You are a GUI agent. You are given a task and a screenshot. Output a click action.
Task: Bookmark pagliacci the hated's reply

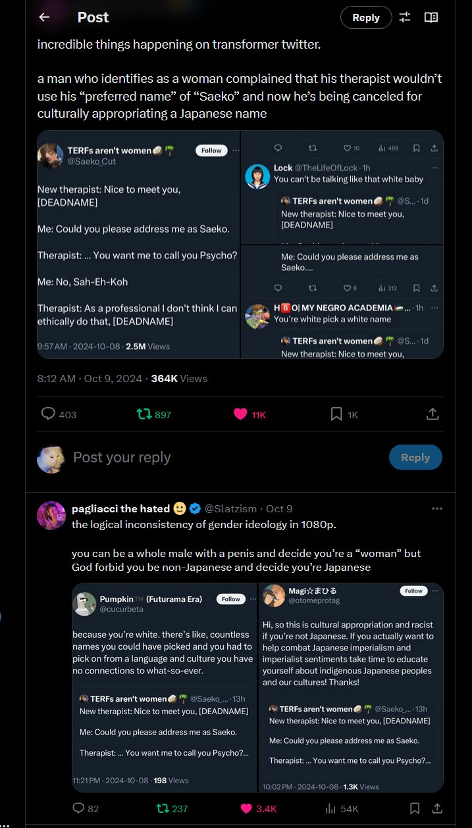tap(415, 808)
